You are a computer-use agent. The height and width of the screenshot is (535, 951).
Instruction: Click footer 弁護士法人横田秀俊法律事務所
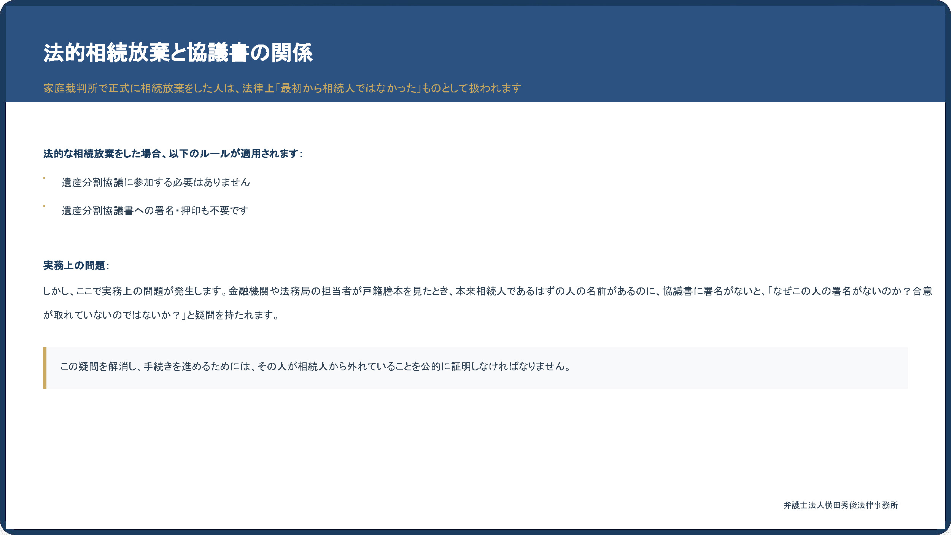841,505
